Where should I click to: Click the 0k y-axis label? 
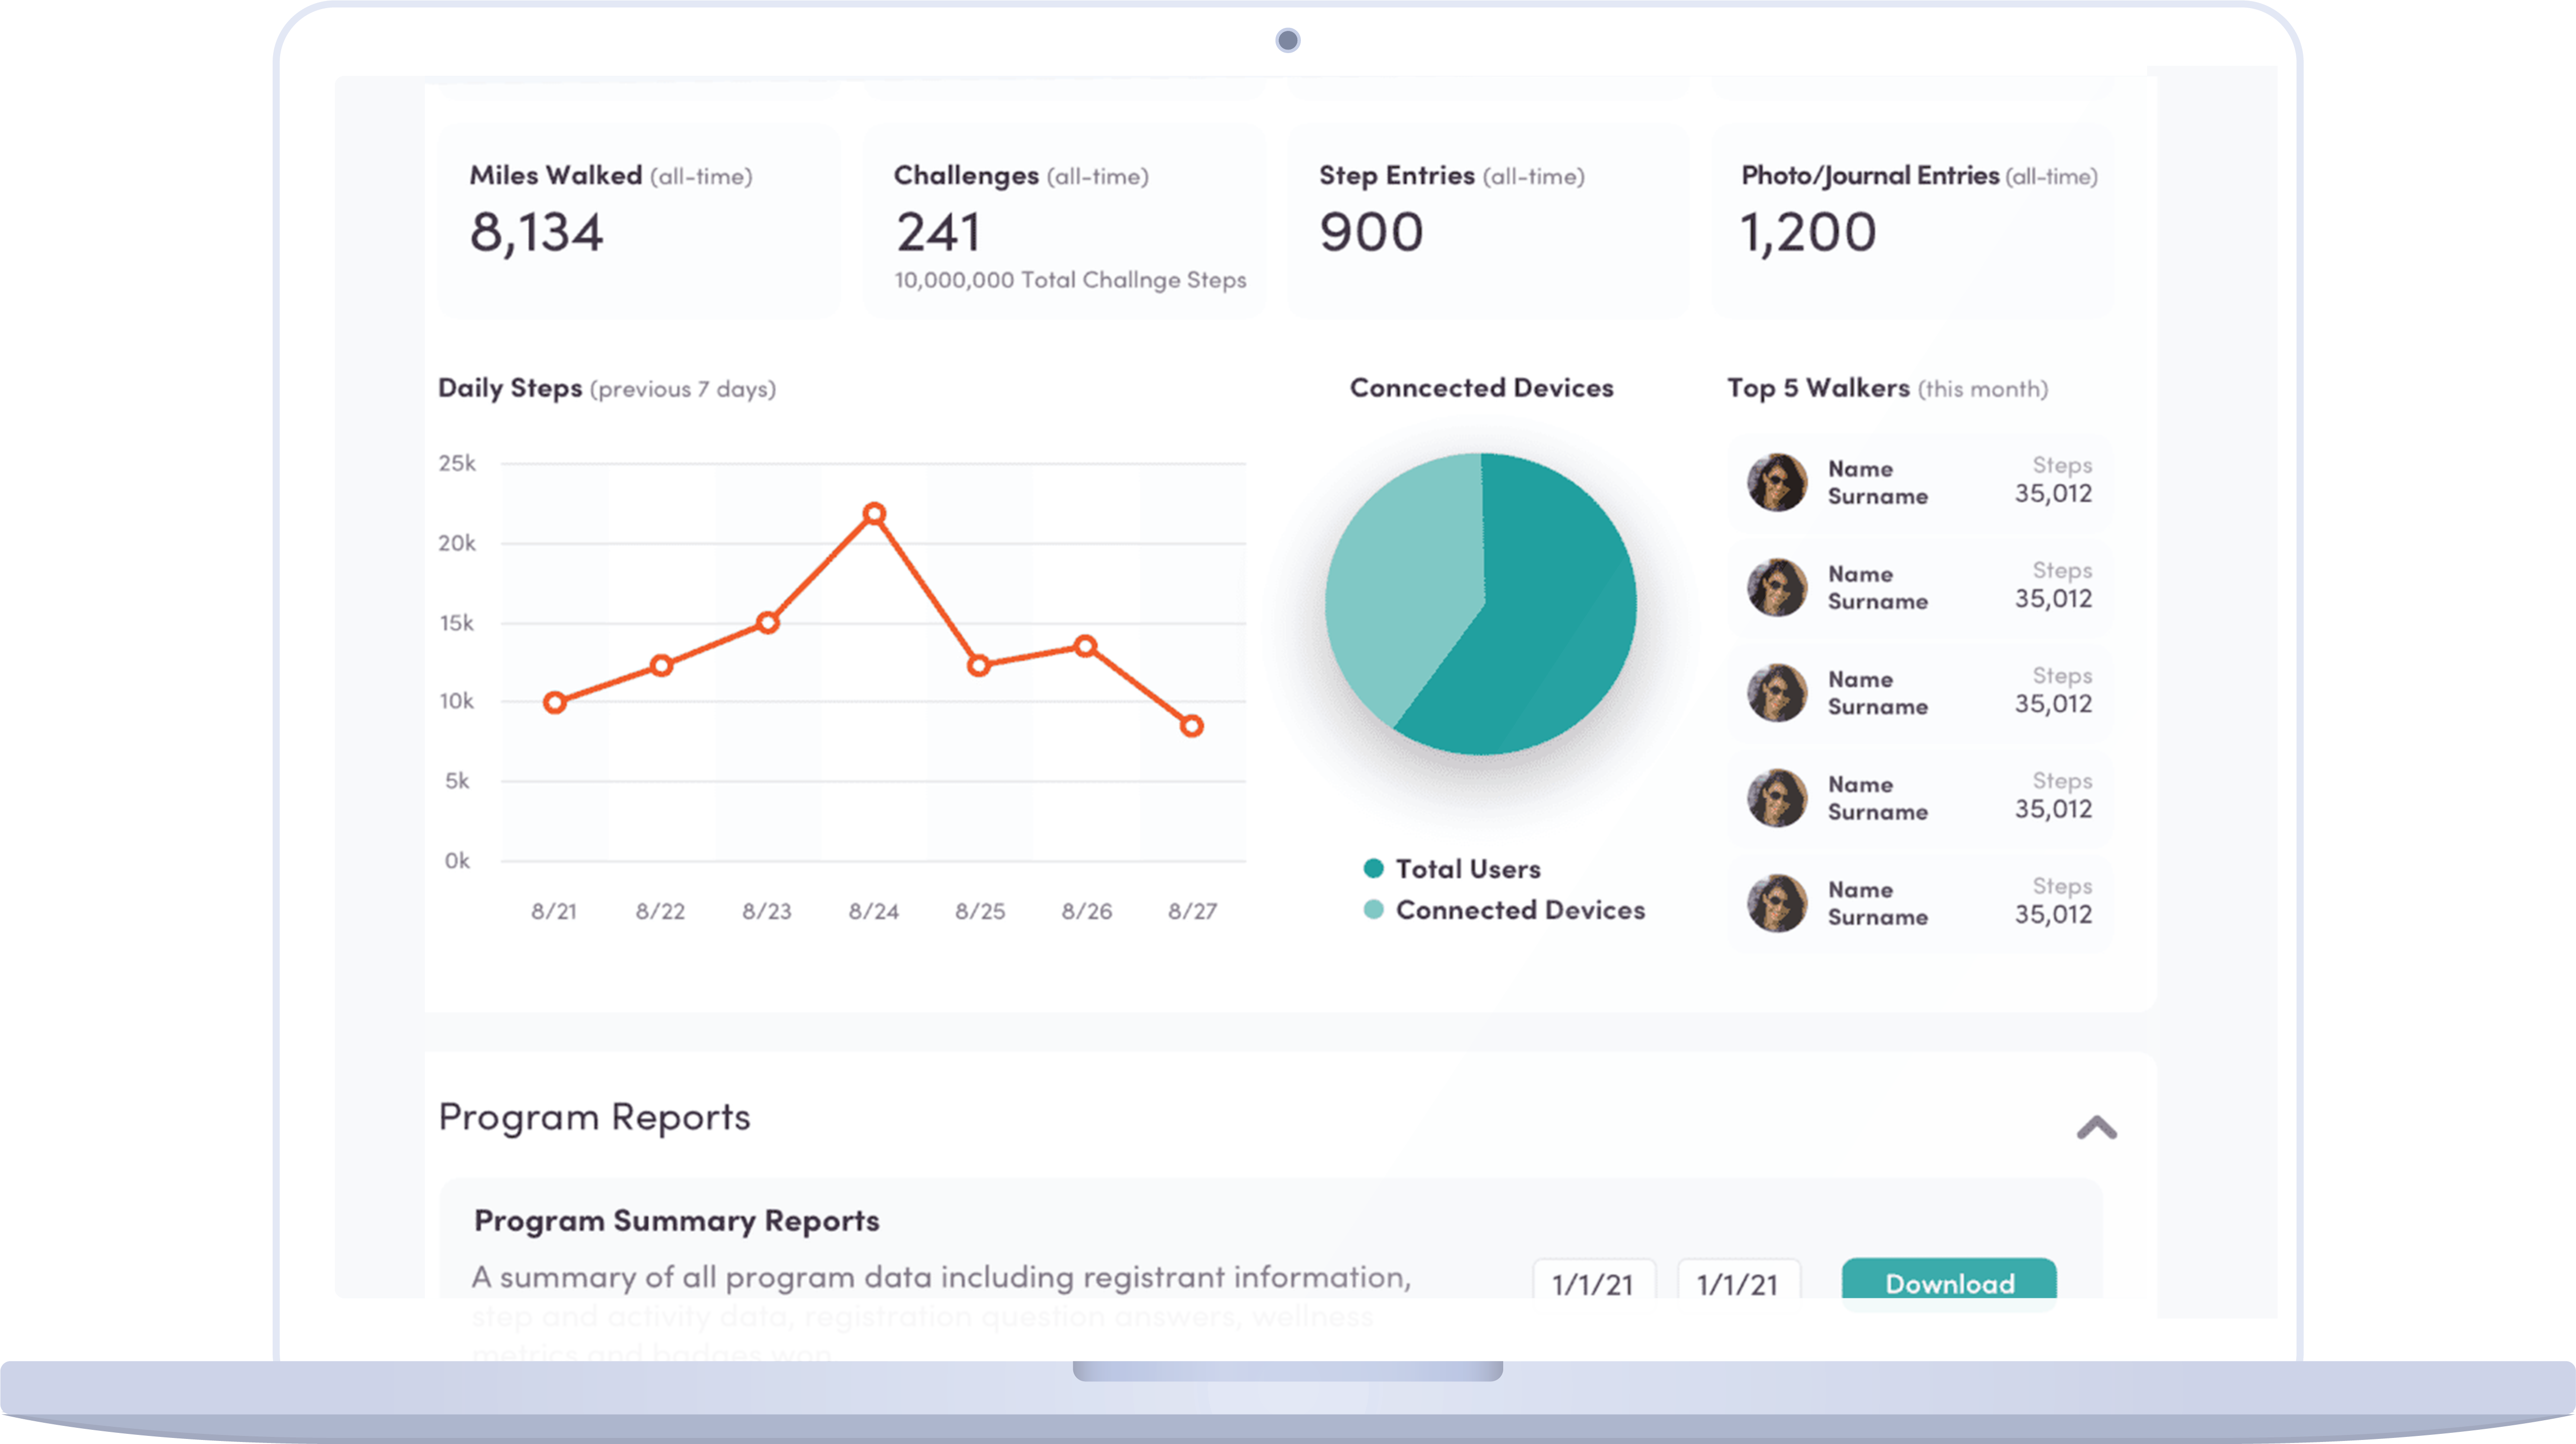[x=457, y=861]
